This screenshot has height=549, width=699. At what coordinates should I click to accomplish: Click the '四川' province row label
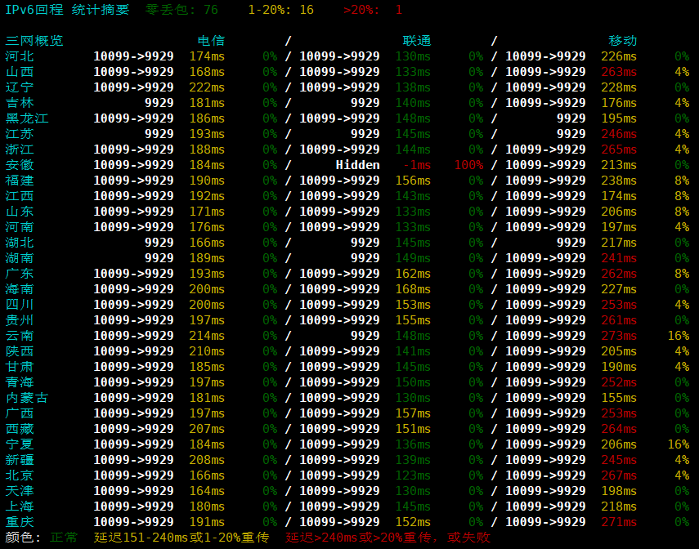[x=20, y=305]
